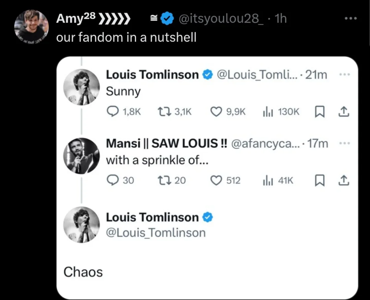Retweet Mansi's "with a sprinkle of..." tweet
Screen dimensions: 370x300
click(x=164, y=180)
